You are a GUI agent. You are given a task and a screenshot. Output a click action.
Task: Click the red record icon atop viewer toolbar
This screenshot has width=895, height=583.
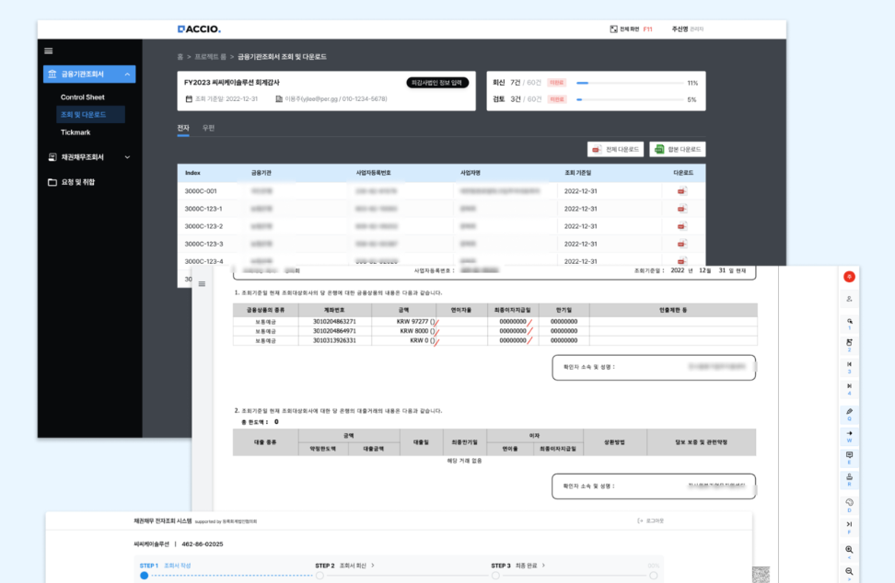pyautogui.click(x=849, y=276)
